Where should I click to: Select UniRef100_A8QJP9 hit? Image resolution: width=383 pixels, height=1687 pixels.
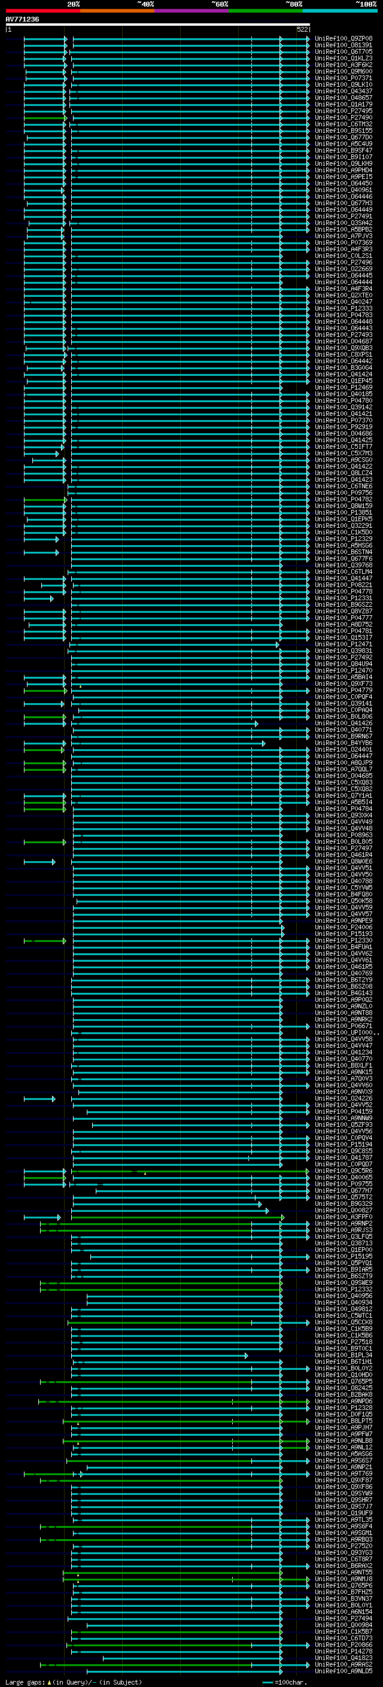344,763
